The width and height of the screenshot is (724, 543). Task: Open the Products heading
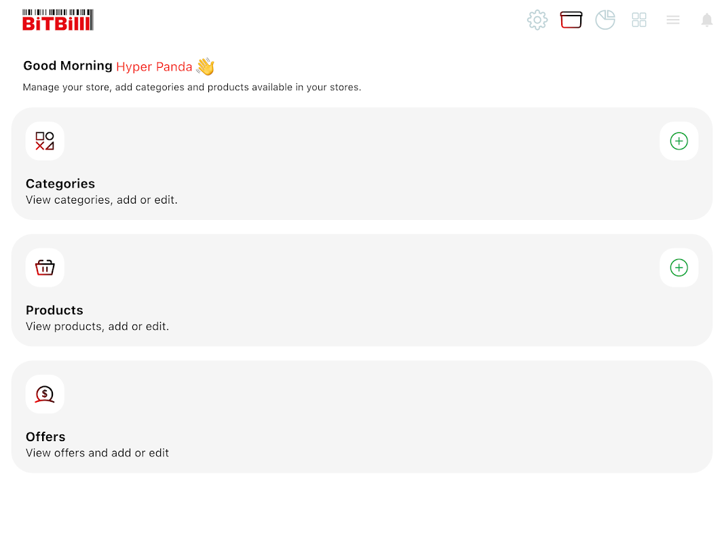54,310
